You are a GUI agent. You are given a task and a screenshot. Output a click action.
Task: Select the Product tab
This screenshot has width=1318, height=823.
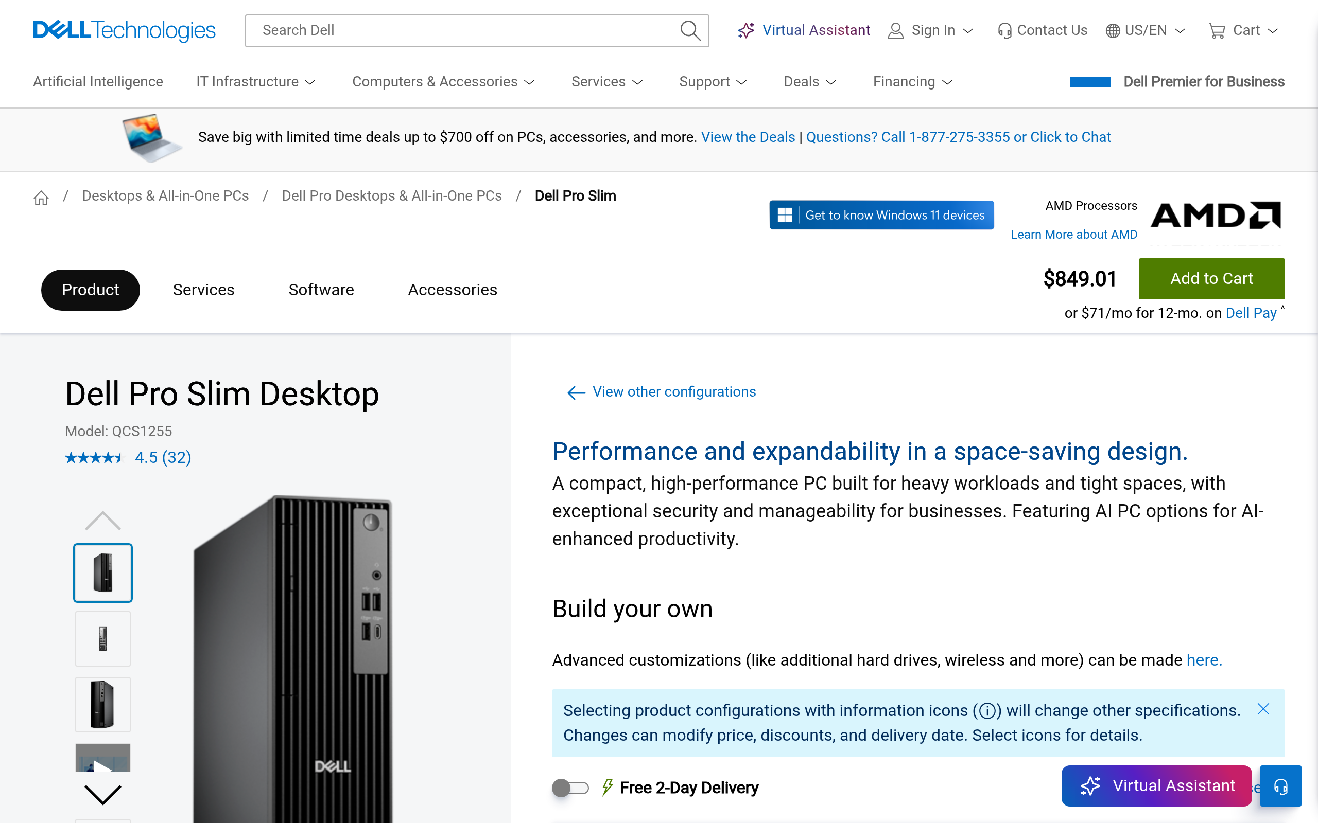(91, 290)
